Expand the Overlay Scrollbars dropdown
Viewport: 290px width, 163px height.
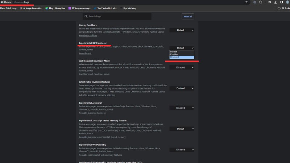[x=182, y=30]
